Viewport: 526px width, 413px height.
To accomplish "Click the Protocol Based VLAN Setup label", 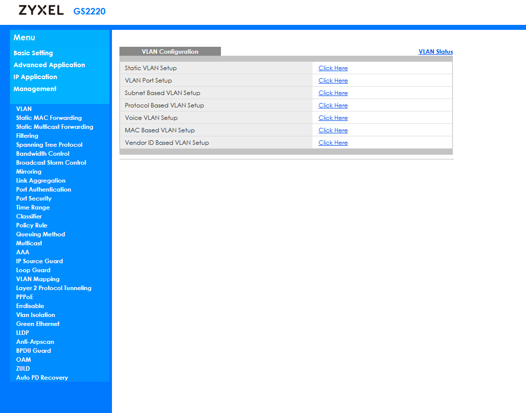I will pyautogui.click(x=164, y=105).
